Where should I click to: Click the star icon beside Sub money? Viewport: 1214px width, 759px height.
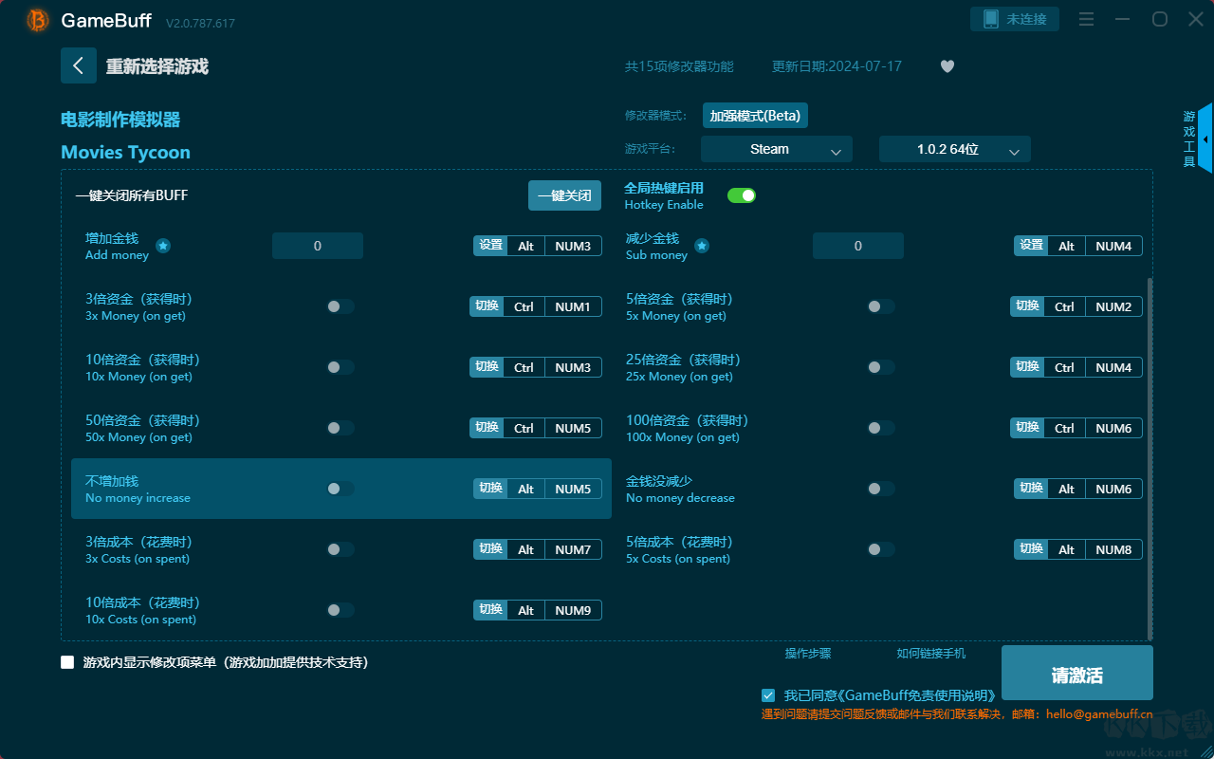point(702,246)
